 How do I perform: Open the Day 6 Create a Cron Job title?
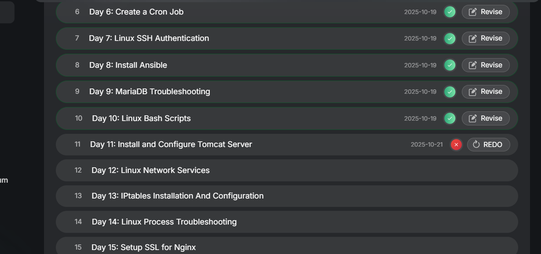tap(136, 12)
